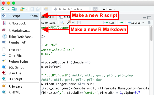
Task: Click the Stan File icon
Action: [x=4, y=73]
